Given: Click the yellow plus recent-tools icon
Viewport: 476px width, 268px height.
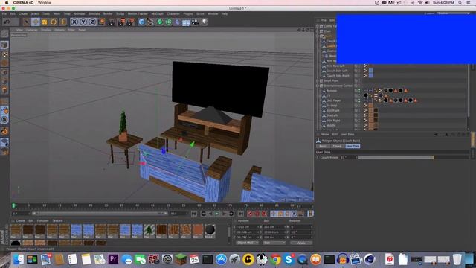Looking at the screenshot, I should pyautogui.click(x=62, y=22).
